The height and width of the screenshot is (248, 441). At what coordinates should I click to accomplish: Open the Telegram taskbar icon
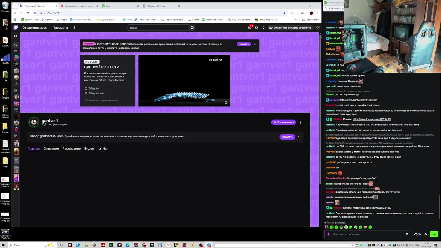[x=209, y=245]
